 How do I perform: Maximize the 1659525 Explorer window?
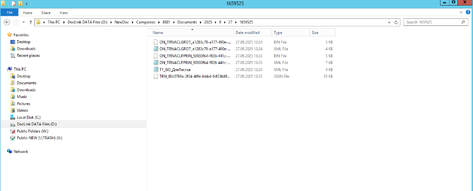tap(453, 3)
